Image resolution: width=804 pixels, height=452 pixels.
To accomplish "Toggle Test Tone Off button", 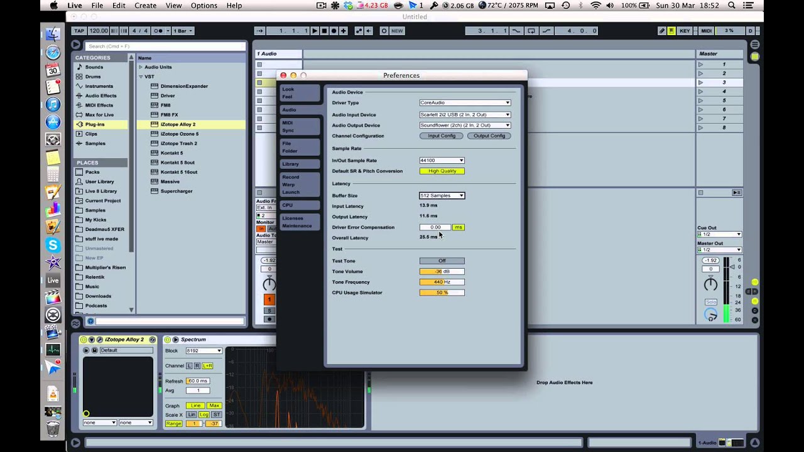I will [x=442, y=261].
